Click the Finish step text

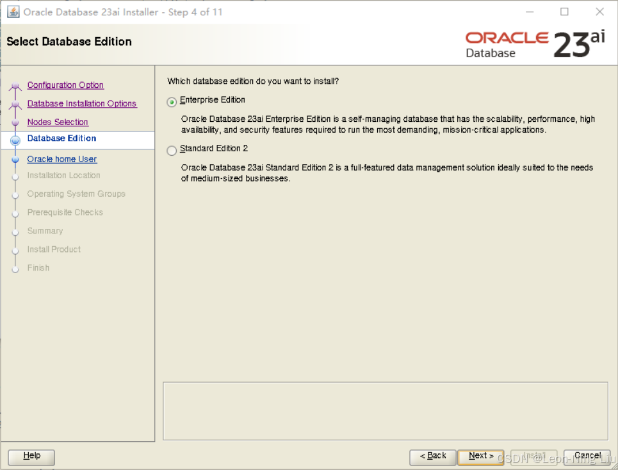[x=38, y=268]
